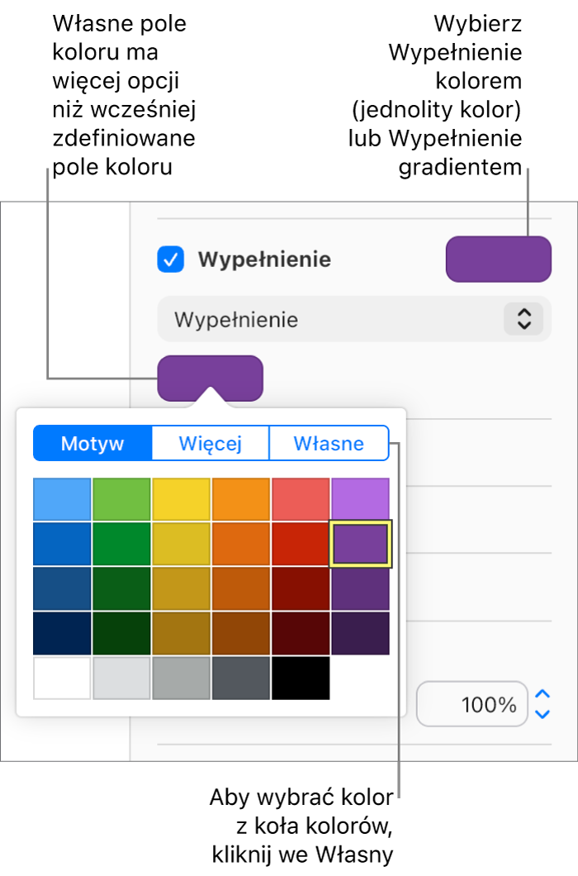Switch to the Motyw tab
Image resolution: width=578 pixels, height=876 pixels.
(x=92, y=443)
